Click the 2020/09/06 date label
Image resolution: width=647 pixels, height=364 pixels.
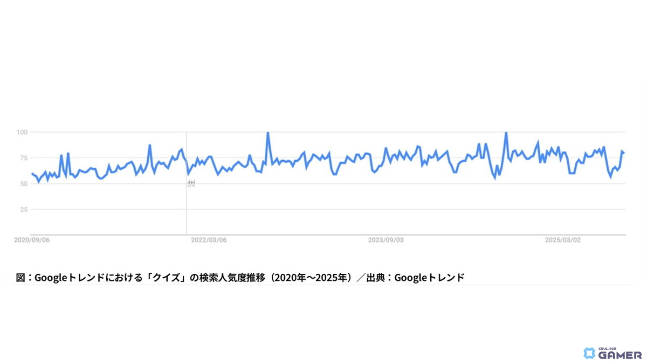click(32, 240)
